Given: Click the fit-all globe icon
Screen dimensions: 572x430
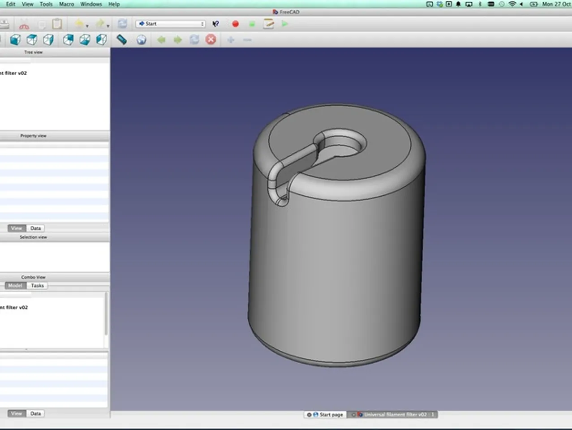Looking at the screenshot, I should pyautogui.click(x=142, y=40).
